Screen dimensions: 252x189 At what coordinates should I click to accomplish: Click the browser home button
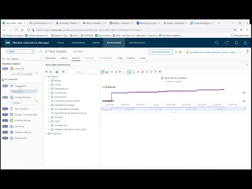point(22,30)
